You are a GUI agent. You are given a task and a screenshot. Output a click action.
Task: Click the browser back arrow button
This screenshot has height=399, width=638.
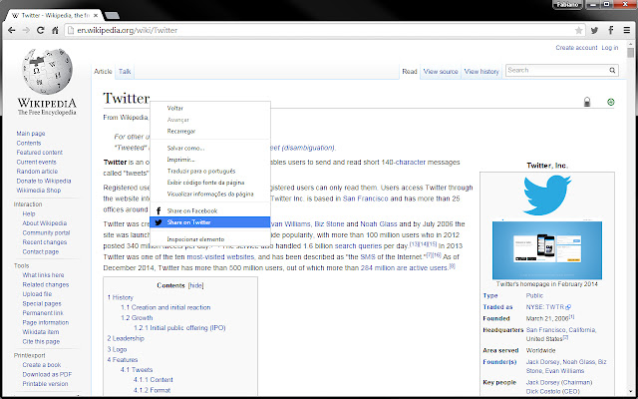tap(11, 30)
